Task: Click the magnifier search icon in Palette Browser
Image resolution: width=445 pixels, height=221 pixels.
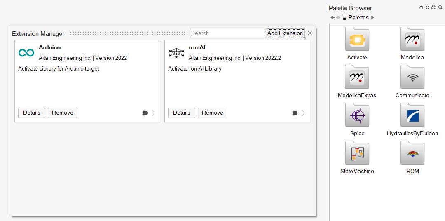Action: (440, 7)
